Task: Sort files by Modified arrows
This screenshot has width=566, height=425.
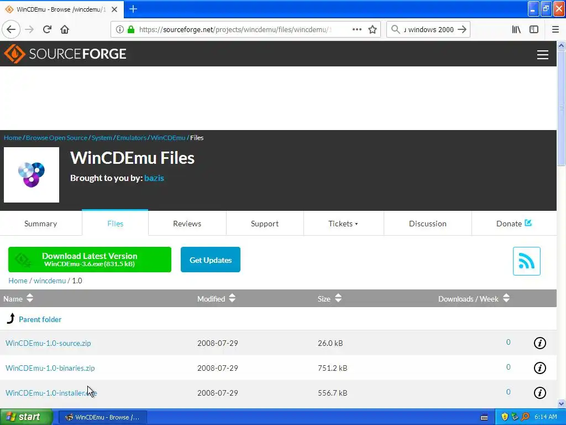Action: 232,298
